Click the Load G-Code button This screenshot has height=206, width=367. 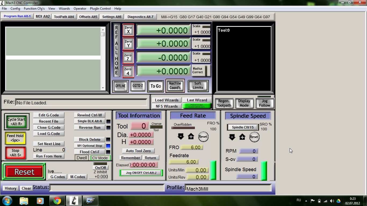tap(49, 134)
